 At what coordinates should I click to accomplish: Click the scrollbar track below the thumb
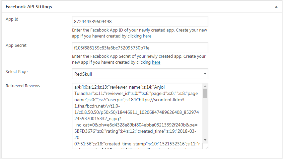[x=205, y=119]
